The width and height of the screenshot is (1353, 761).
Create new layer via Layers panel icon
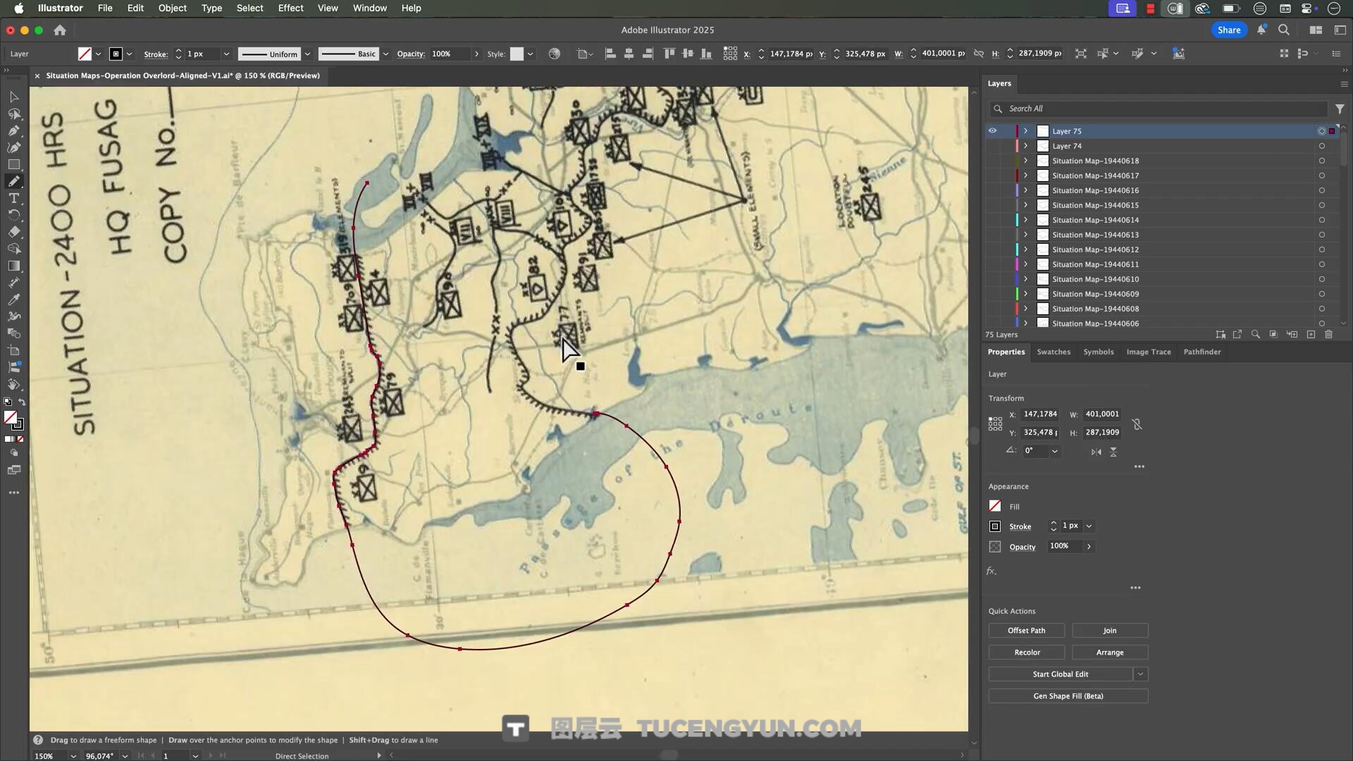tap(1311, 335)
